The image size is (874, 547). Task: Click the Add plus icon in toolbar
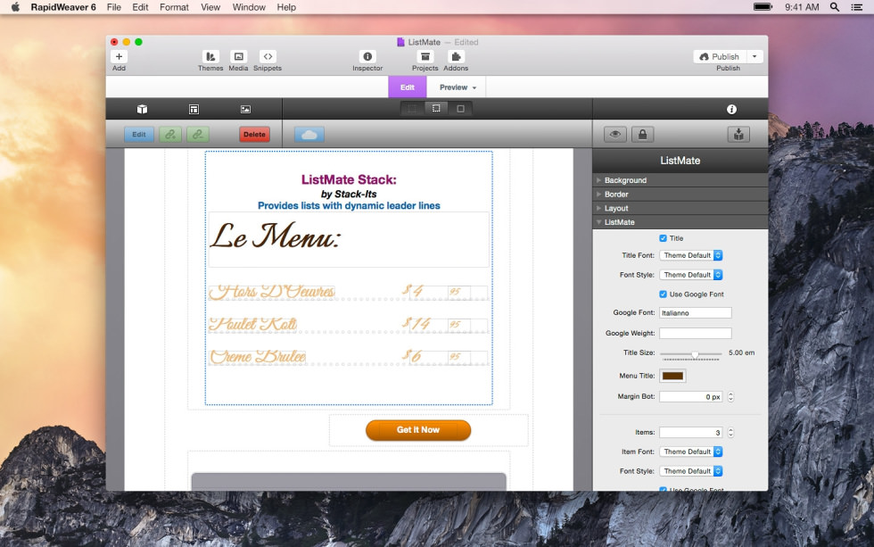tap(119, 56)
